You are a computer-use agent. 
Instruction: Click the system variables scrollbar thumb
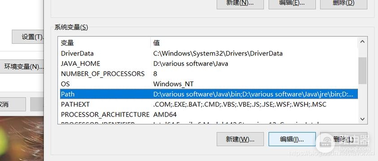point(362,71)
